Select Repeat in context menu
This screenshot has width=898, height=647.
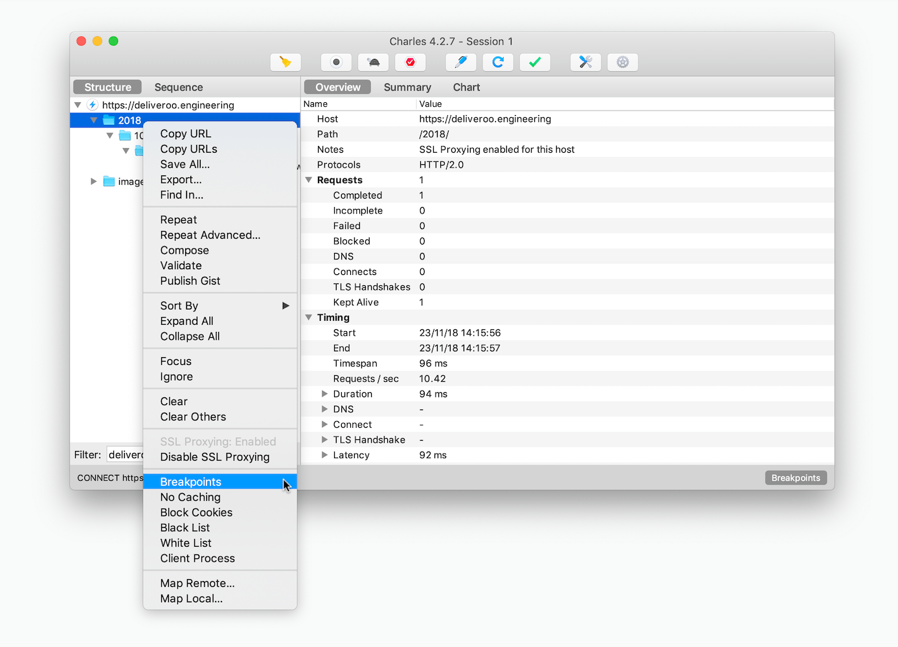(220, 220)
